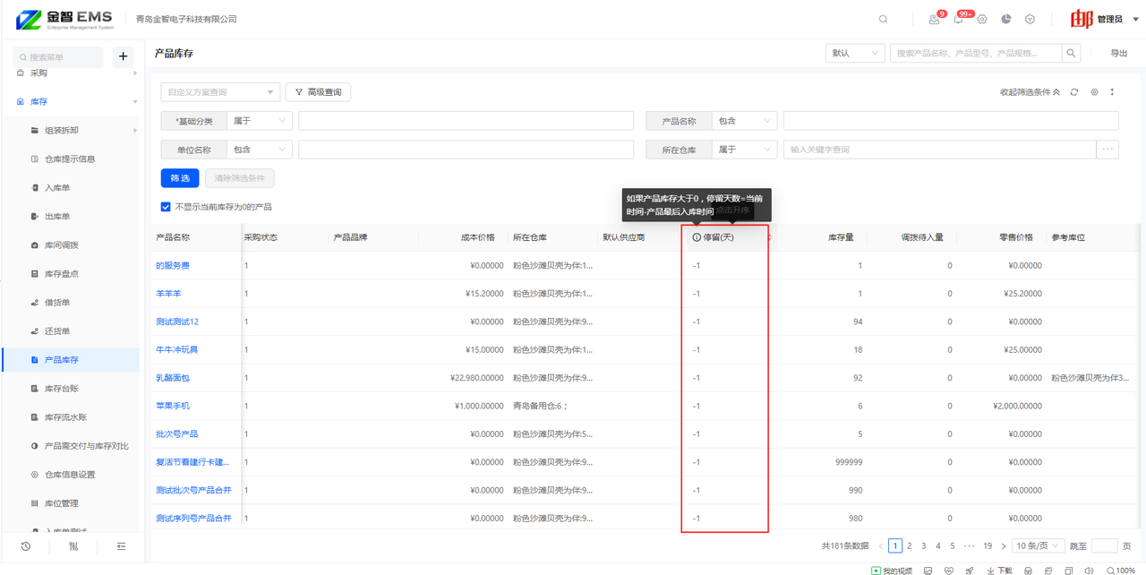Click the blue 筛选 button
Viewport: 1146px width, 575px height.
pos(180,178)
